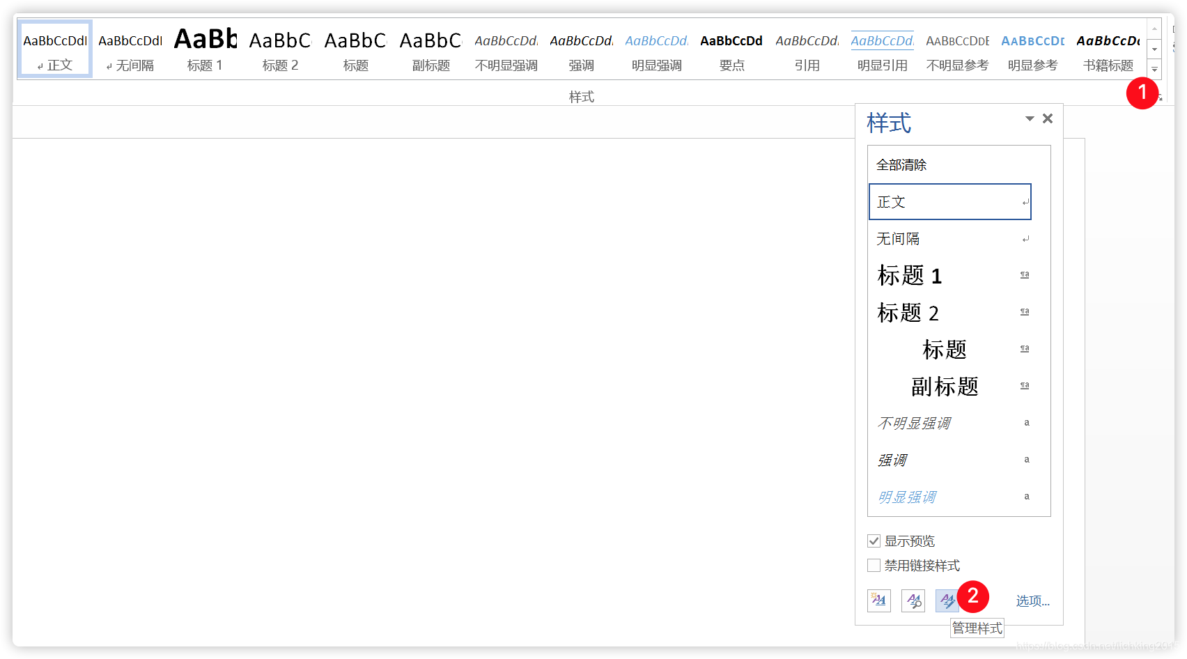Choose blue 明显强调 in the pane list
Screen dimensions: 1187x659
click(950, 497)
